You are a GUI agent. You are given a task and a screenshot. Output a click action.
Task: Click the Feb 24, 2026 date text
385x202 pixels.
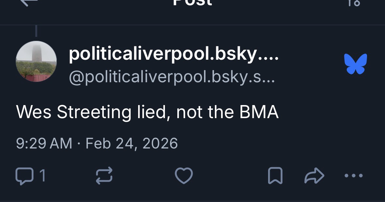[x=132, y=144]
